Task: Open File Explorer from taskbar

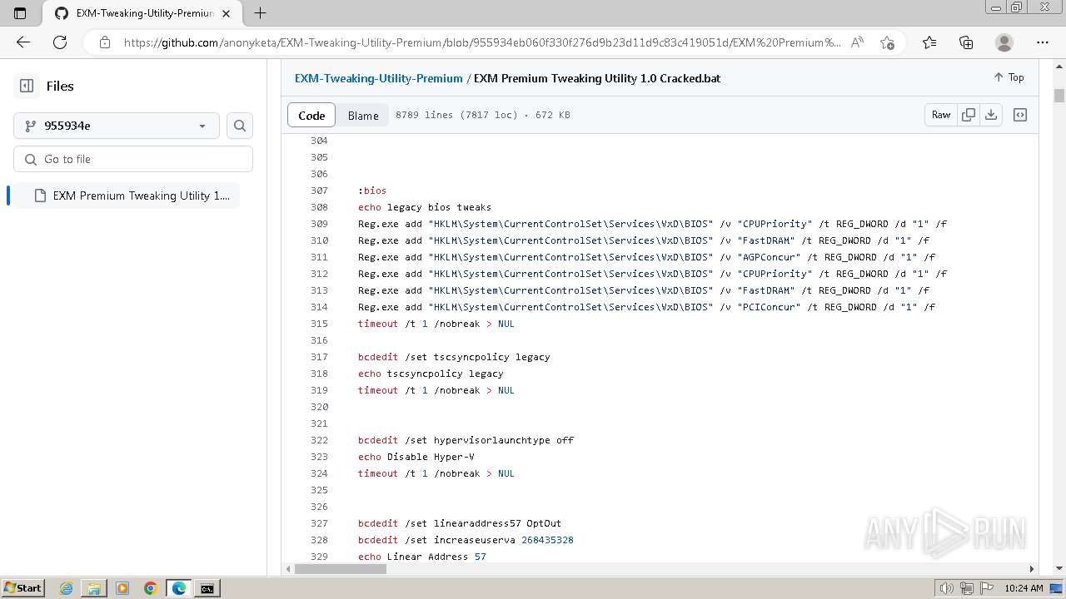Action: (x=94, y=588)
